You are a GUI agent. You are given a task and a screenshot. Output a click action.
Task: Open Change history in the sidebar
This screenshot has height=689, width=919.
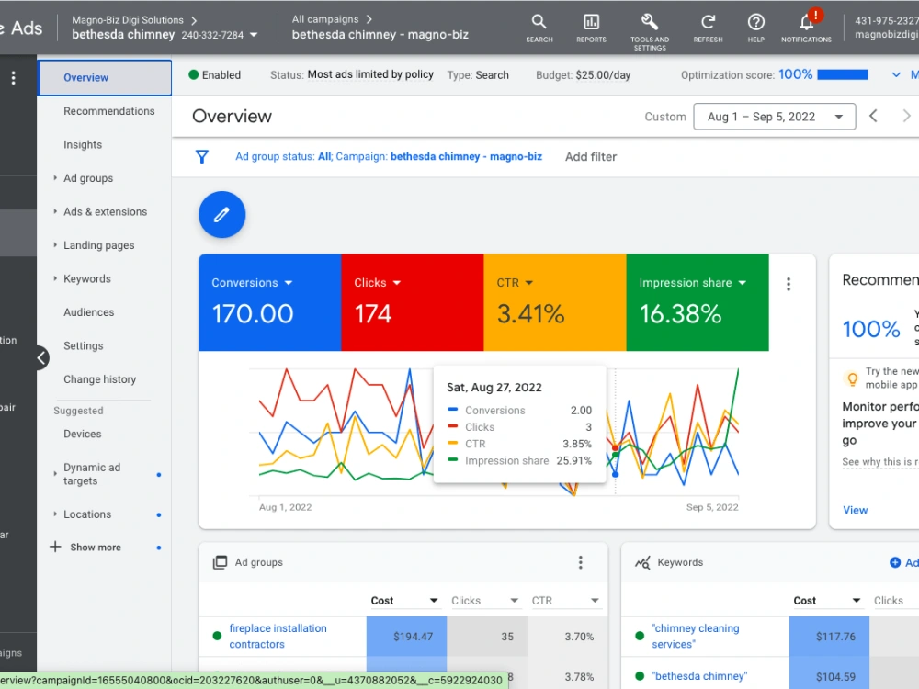click(99, 379)
